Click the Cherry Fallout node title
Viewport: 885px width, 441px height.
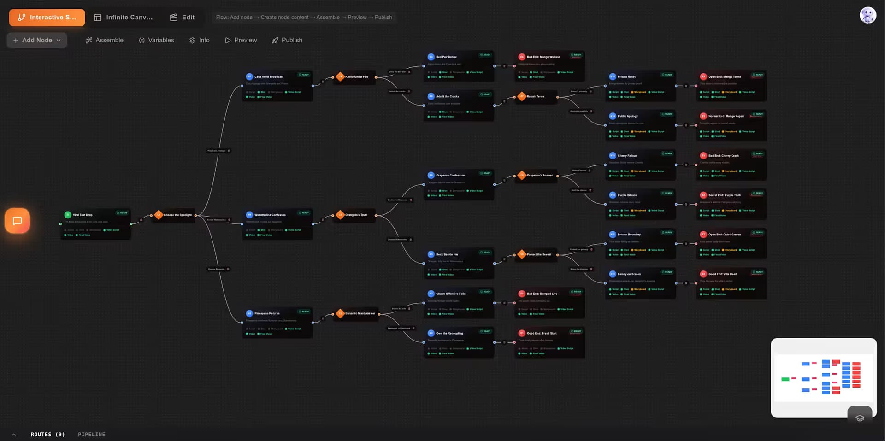[627, 156]
